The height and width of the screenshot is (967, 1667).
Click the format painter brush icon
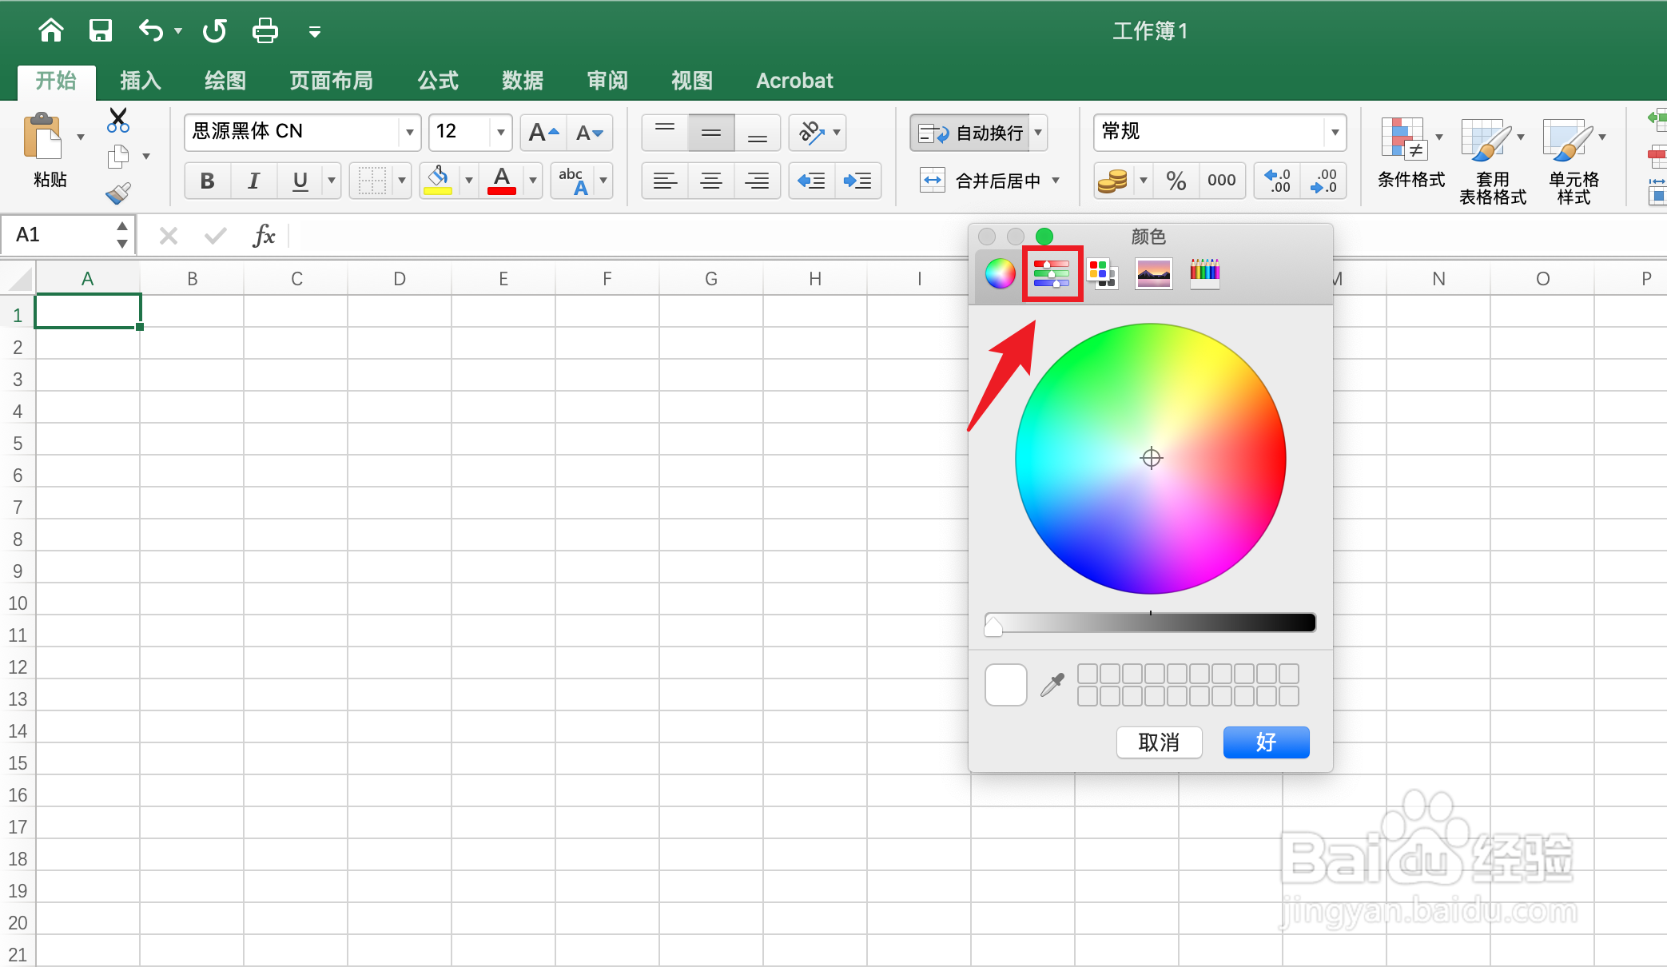click(118, 193)
